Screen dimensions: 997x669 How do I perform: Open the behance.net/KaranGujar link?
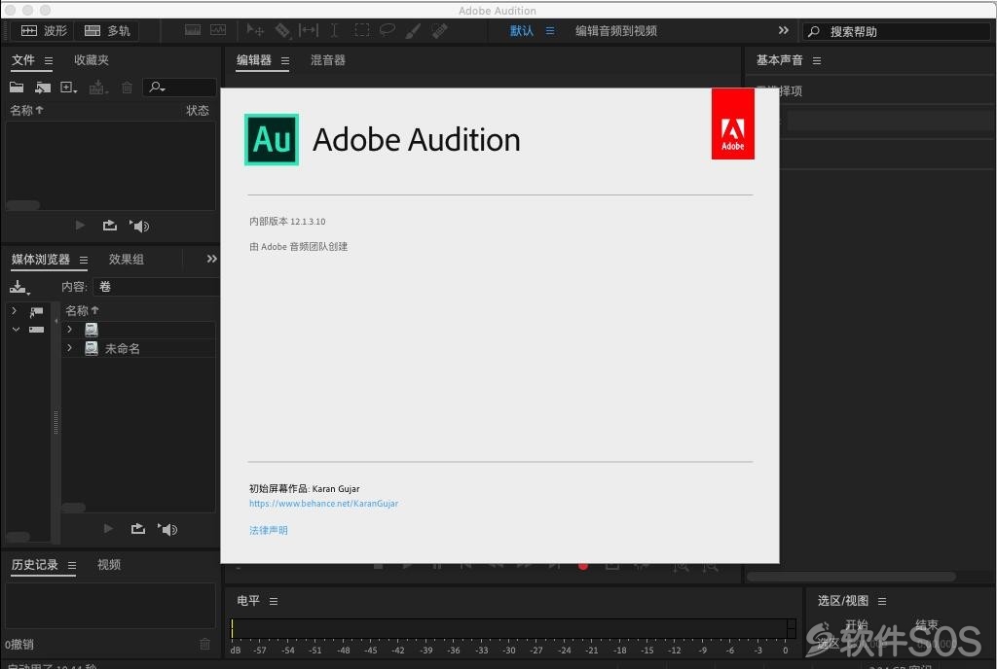click(x=323, y=504)
